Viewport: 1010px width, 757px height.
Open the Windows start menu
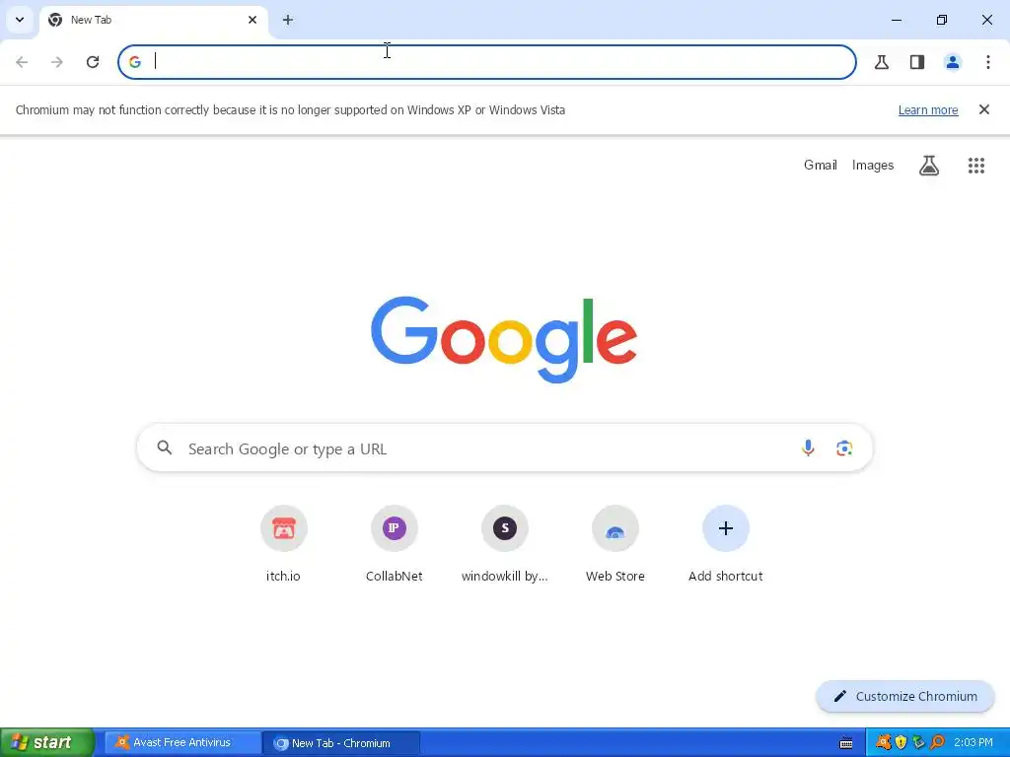(46, 742)
